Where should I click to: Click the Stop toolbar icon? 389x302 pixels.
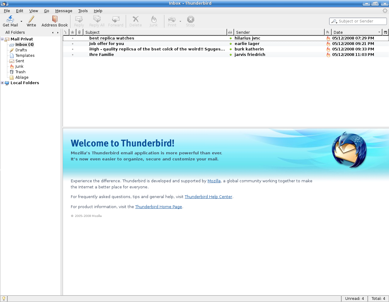(191, 19)
